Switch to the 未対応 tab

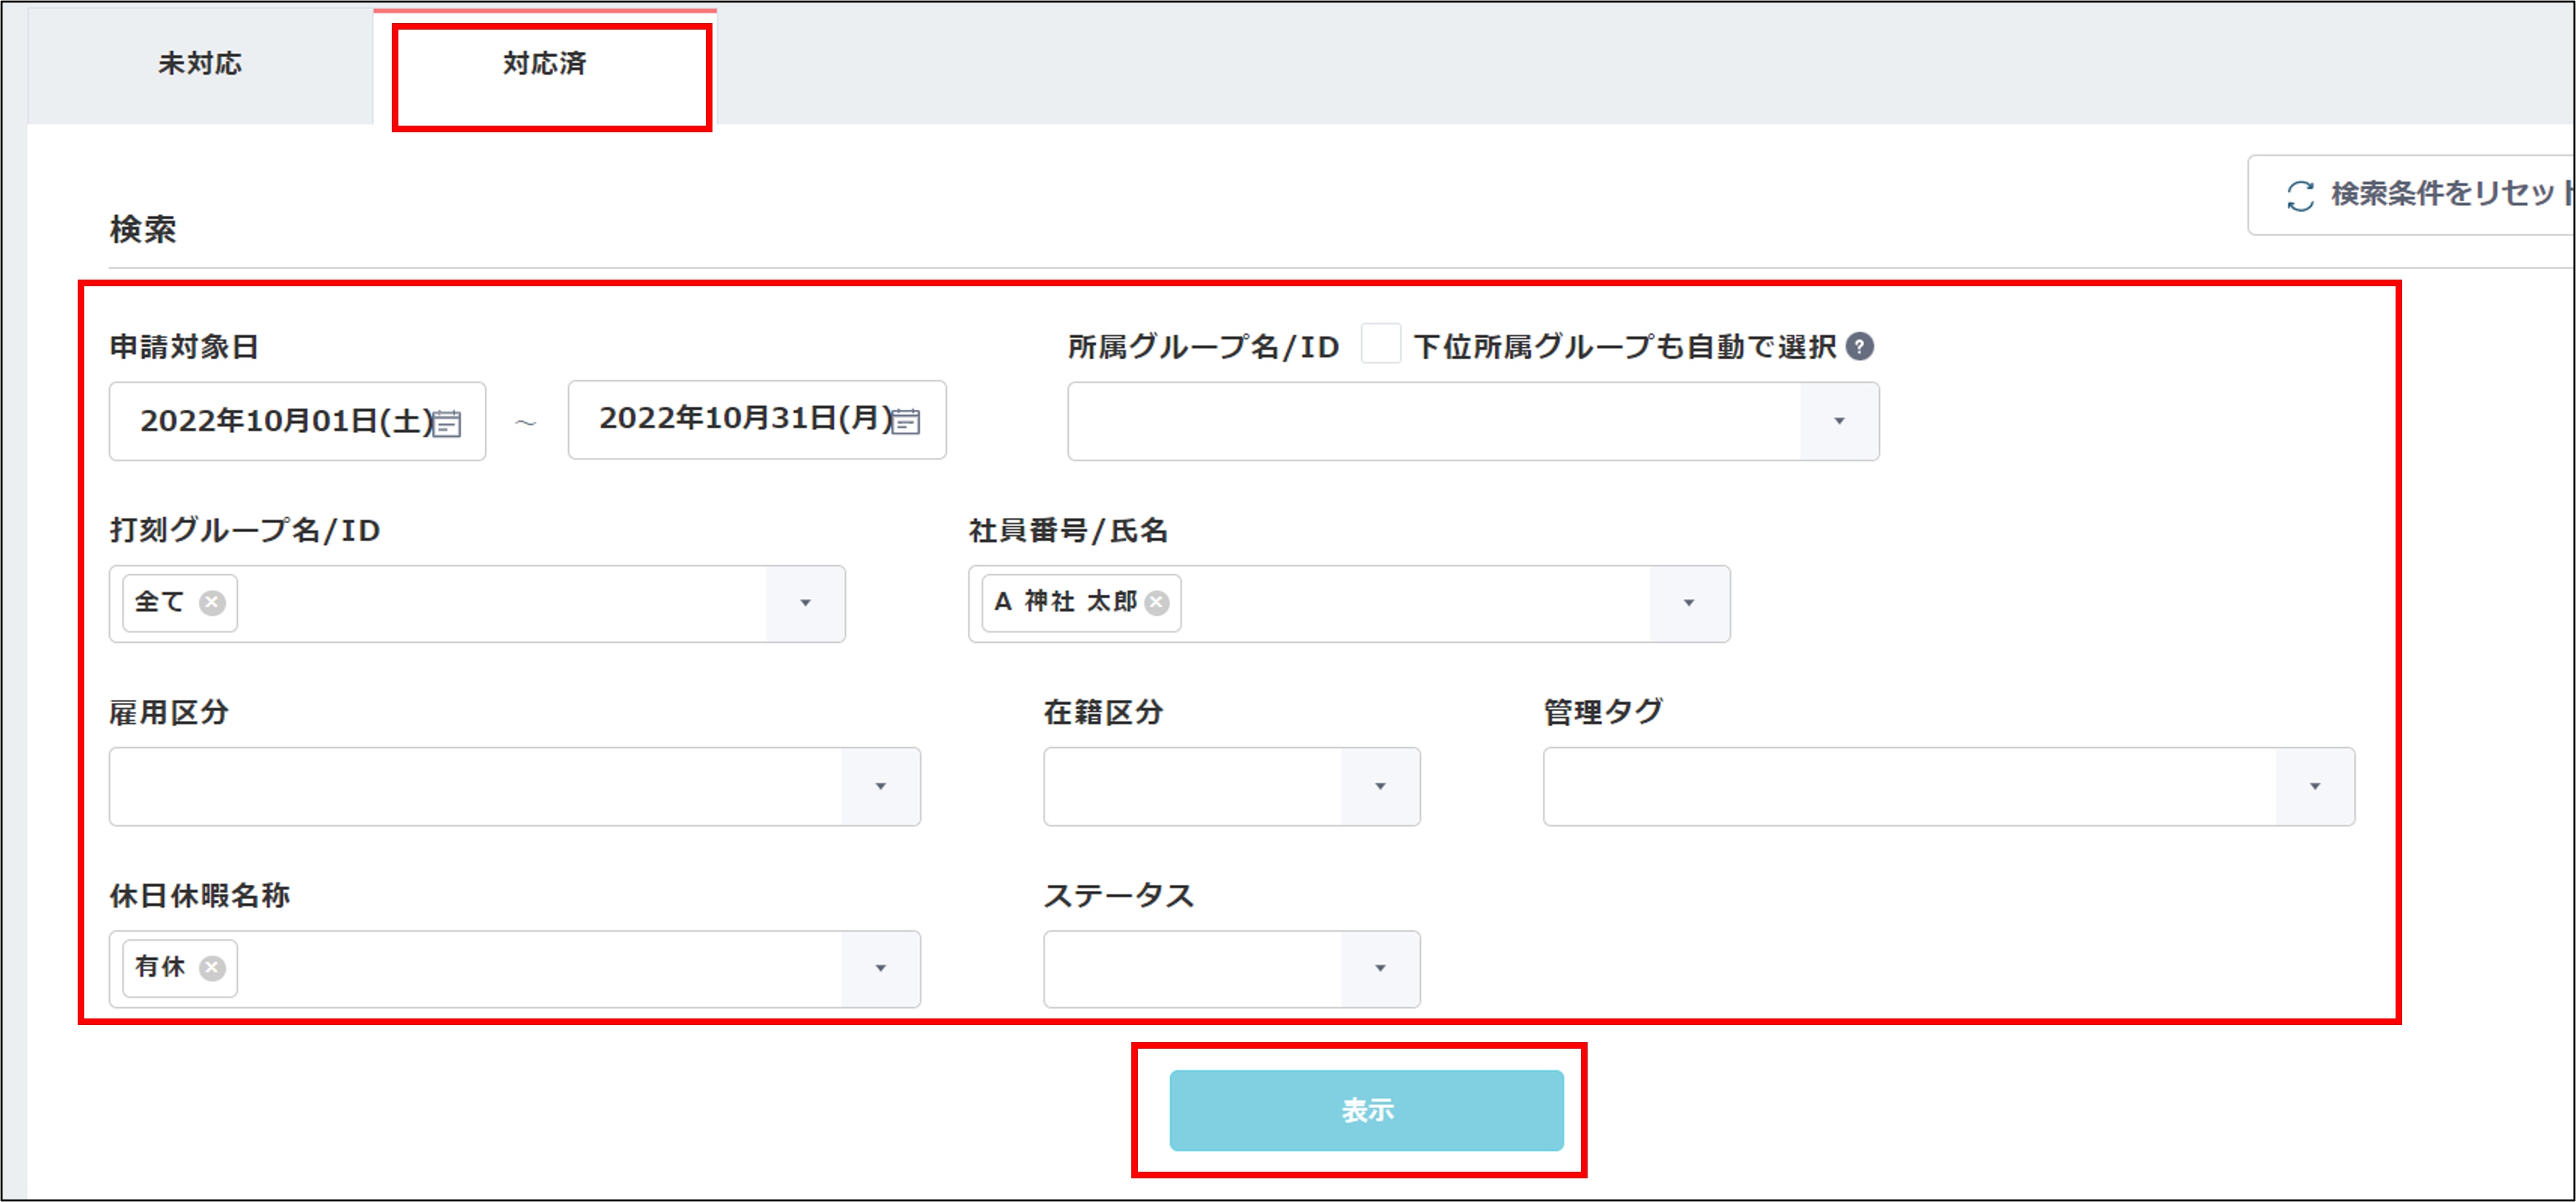click(200, 64)
